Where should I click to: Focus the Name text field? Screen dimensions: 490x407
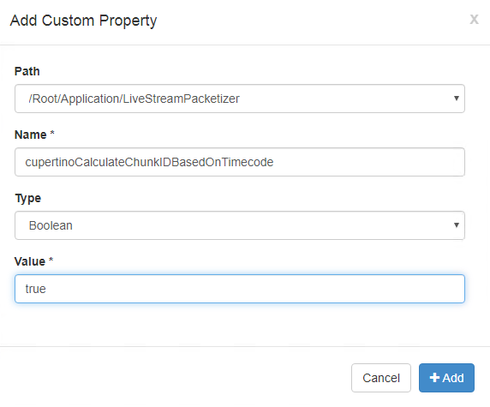240,162
